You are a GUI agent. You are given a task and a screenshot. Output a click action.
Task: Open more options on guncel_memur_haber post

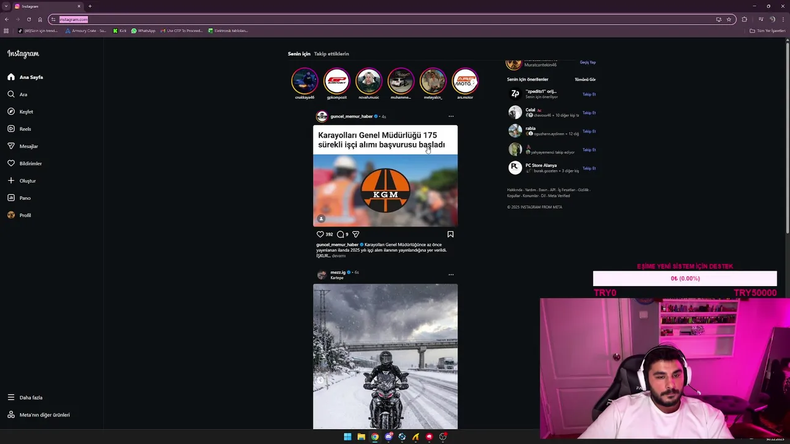tap(451, 117)
